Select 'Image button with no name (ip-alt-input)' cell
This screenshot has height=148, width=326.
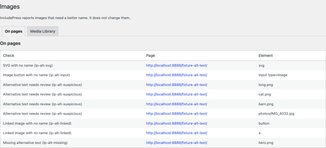coord(36,75)
